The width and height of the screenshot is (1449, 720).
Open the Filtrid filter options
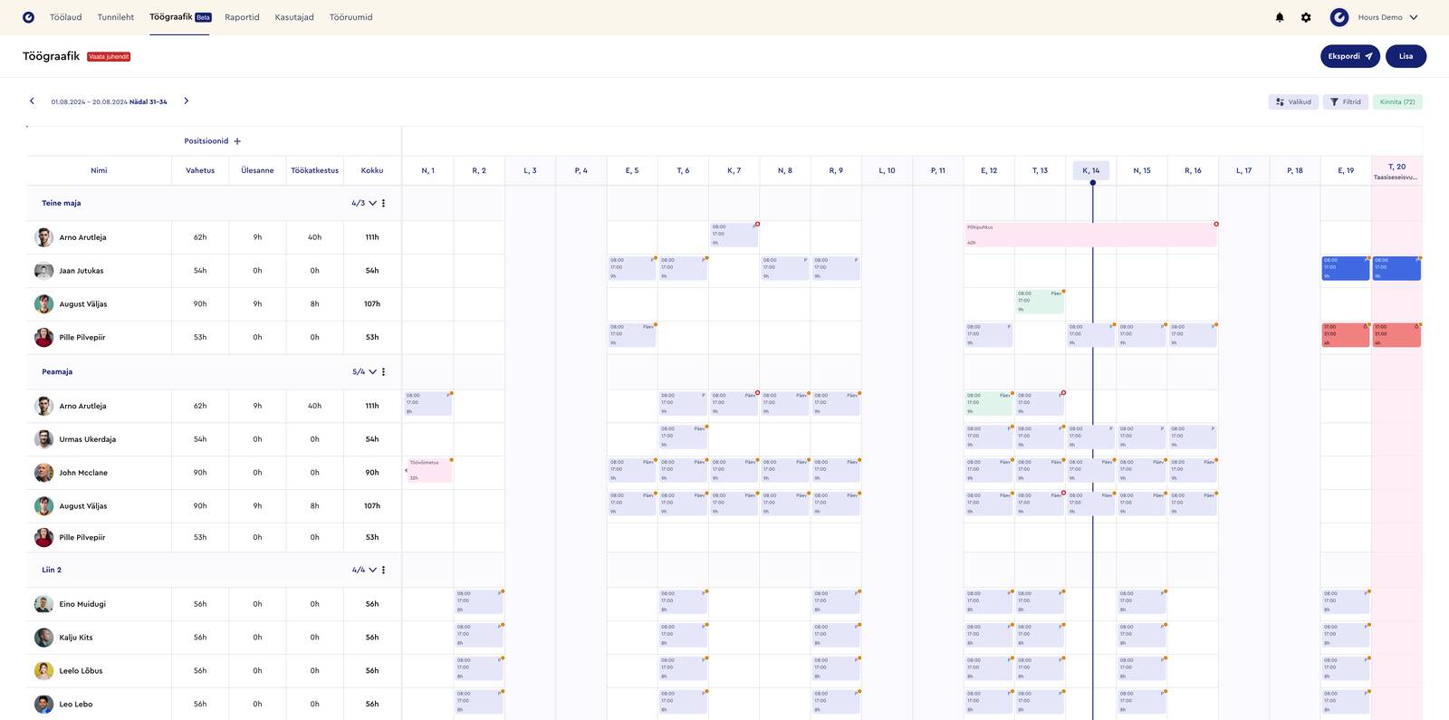coord(1345,102)
